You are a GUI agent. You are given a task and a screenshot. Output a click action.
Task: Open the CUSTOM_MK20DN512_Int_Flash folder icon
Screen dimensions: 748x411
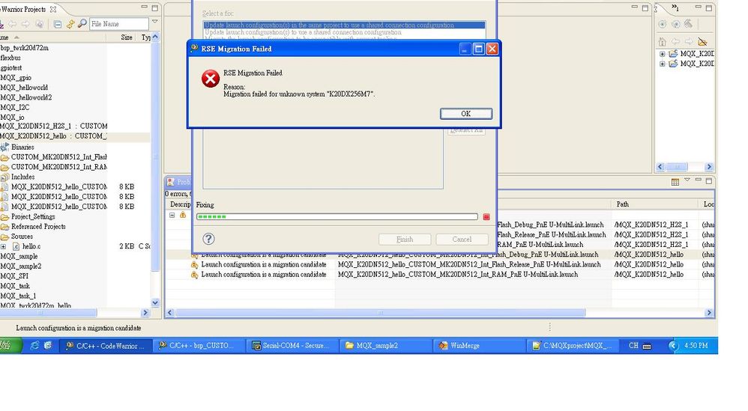tap(4, 157)
